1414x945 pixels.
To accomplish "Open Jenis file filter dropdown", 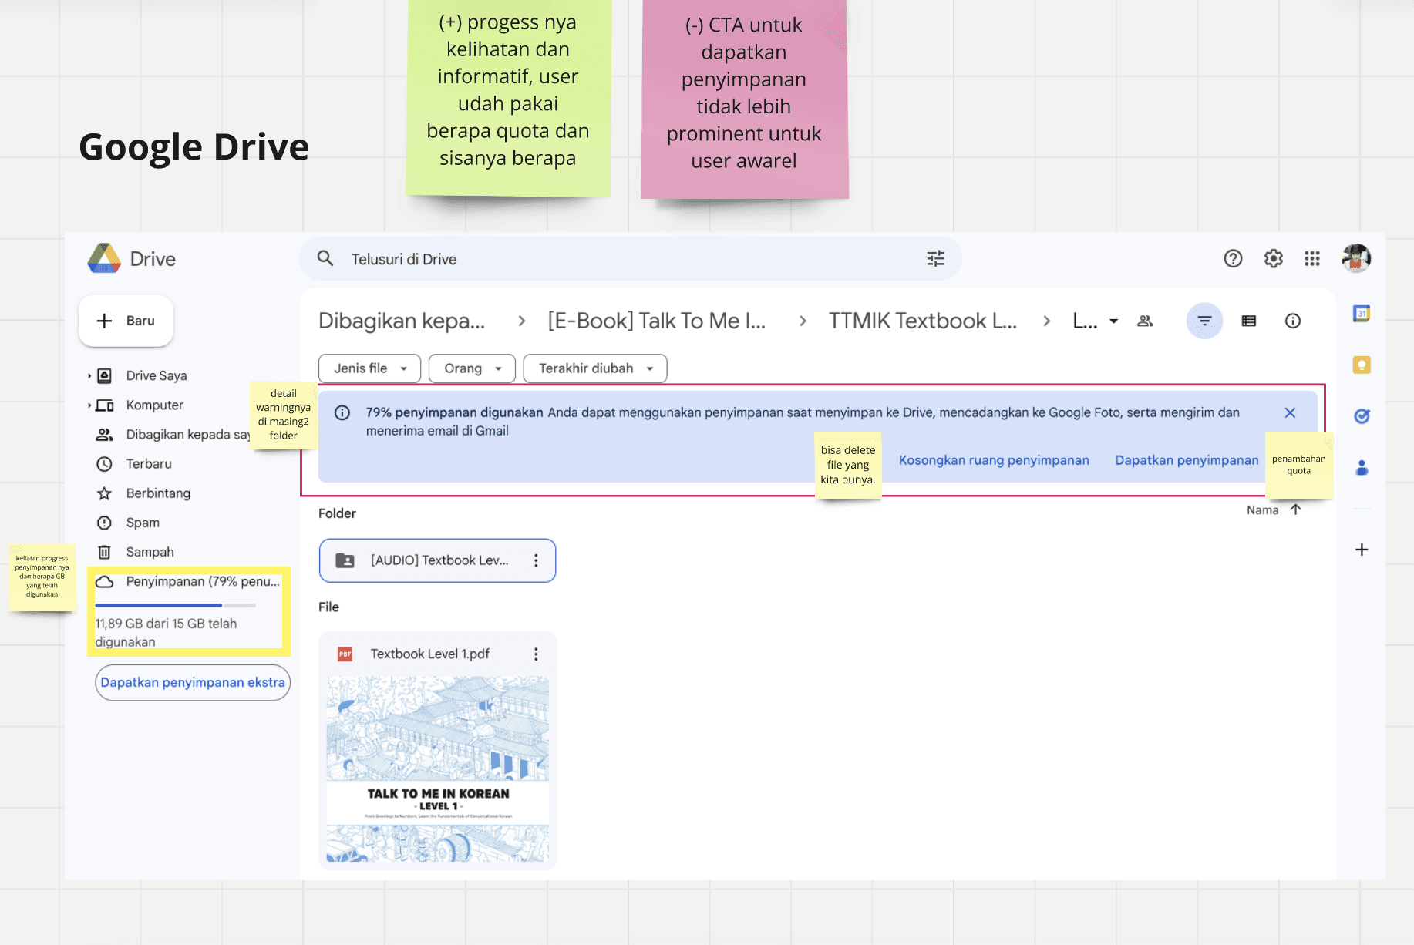I will (x=369, y=368).
